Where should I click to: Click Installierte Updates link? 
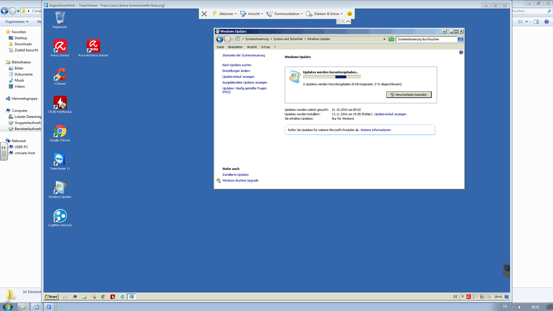click(x=235, y=175)
